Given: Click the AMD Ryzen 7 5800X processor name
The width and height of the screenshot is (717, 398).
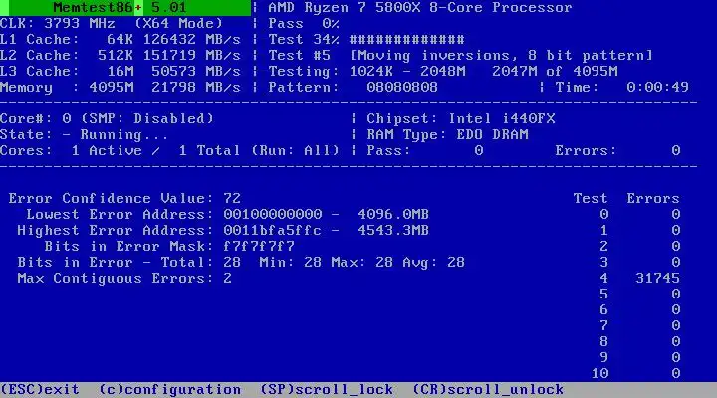Looking at the screenshot, I should point(420,8).
